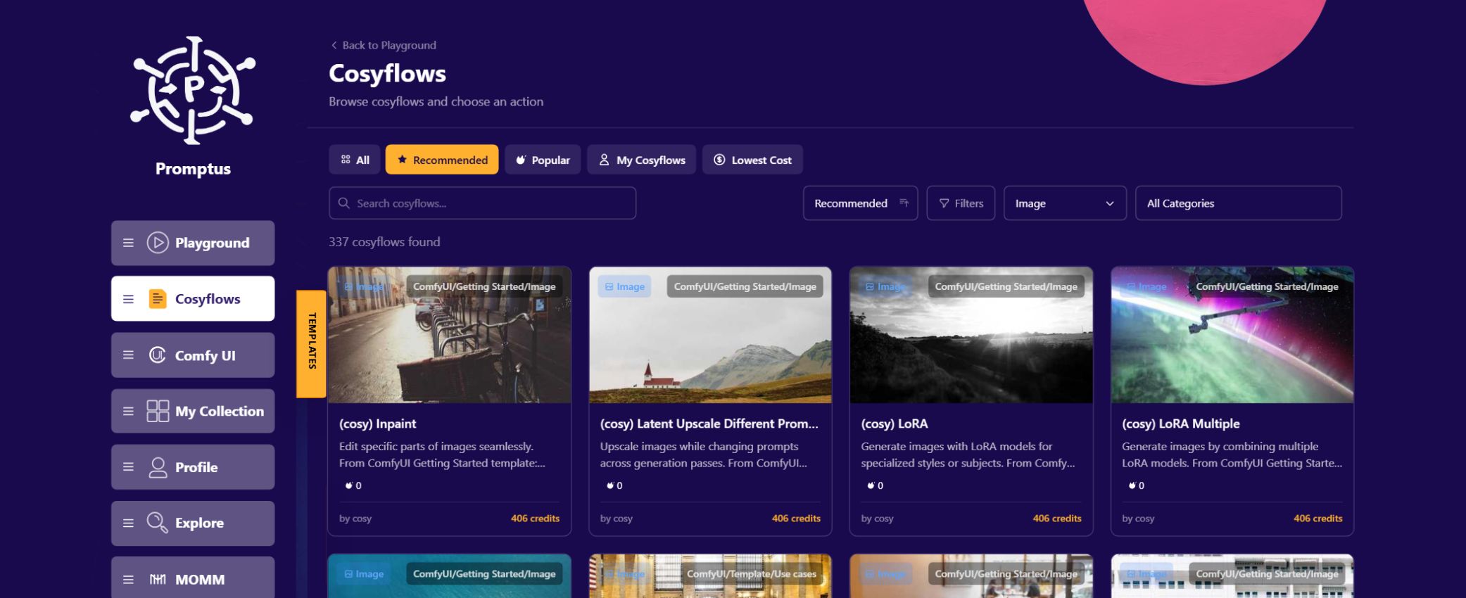Open the (cosy) Inpaint thumbnail

click(449, 335)
